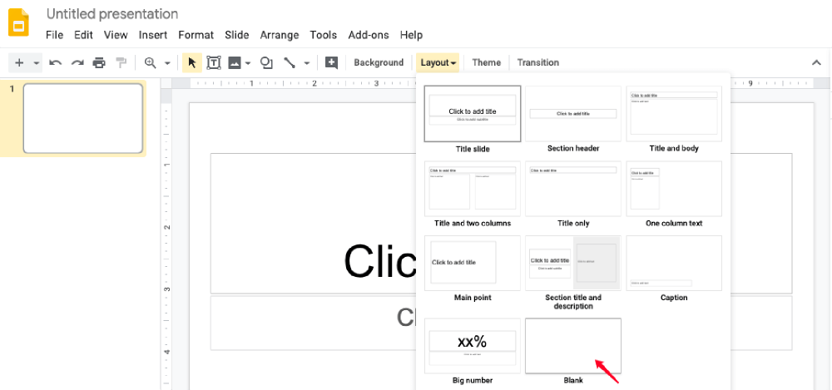Click the Google Slides home logo
The height and width of the screenshot is (390, 832).
pos(18,22)
